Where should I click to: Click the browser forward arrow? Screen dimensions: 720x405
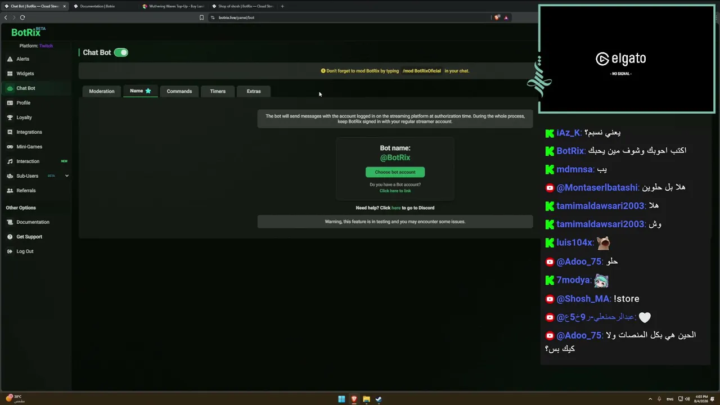[x=14, y=17]
